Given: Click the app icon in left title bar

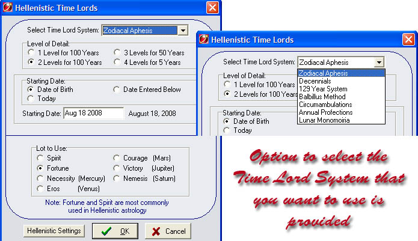Looking at the screenshot, I should [8, 8].
